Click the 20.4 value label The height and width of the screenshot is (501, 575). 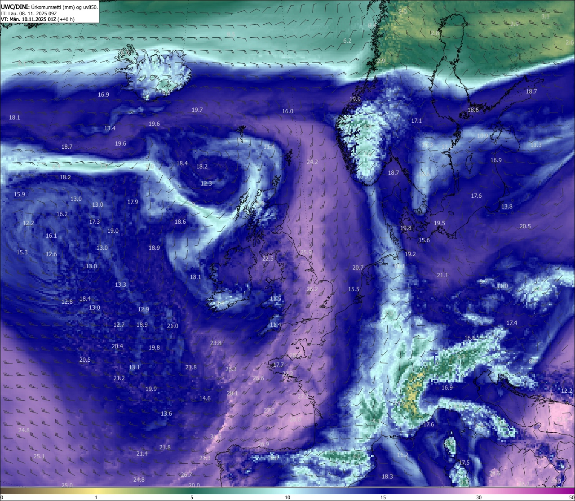click(x=117, y=346)
